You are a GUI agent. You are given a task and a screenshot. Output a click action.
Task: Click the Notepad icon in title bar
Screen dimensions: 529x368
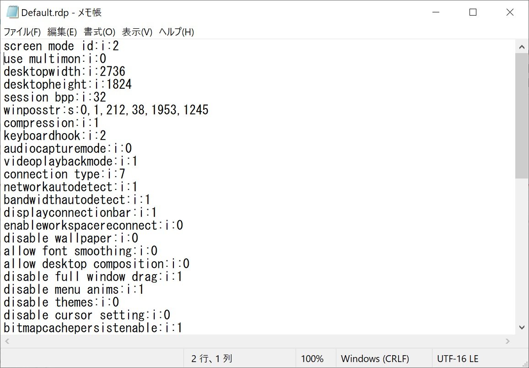tap(12, 12)
